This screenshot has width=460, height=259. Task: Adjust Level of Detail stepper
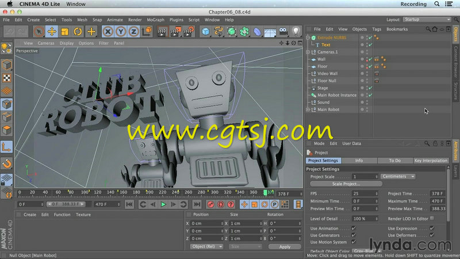click(x=377, y=219)
